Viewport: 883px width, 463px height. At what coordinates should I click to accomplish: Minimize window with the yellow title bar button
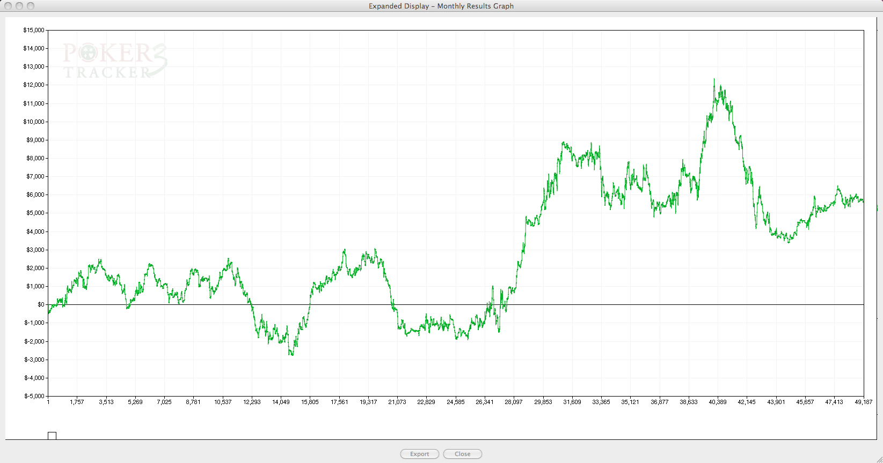coord(19,6)
